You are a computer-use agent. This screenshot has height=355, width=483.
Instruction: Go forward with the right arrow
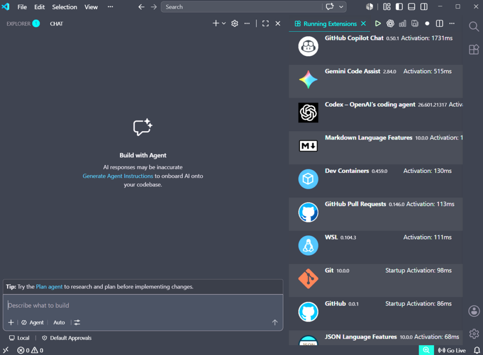point(154,7)
